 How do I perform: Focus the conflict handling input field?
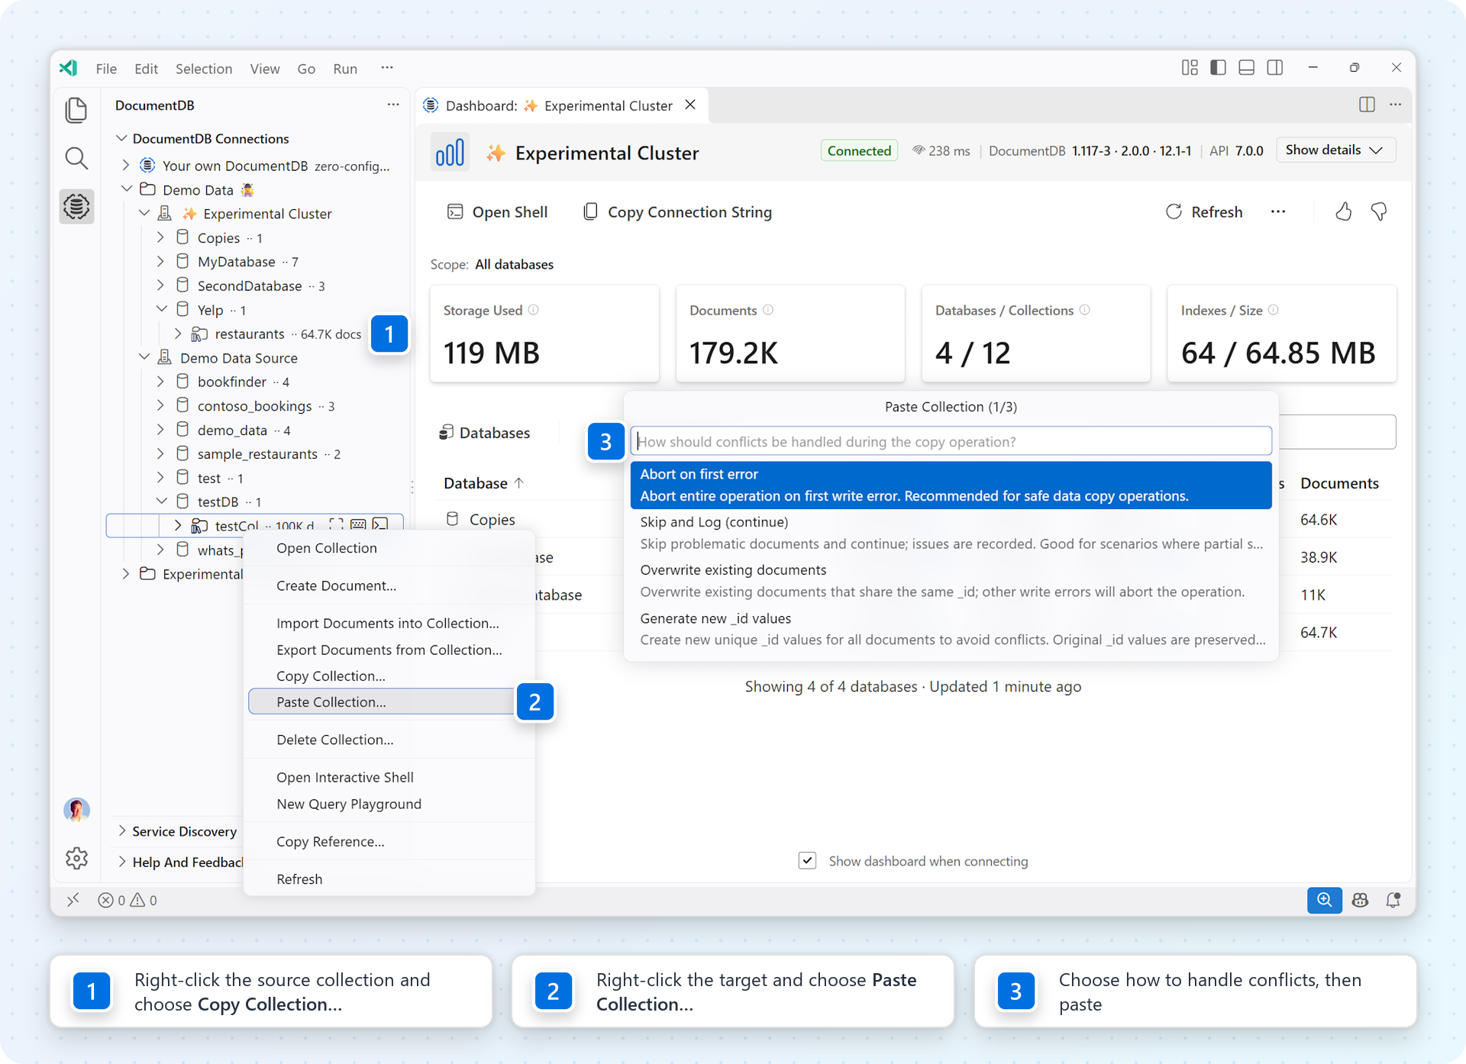pyautogui.click(x=951, y=441)
